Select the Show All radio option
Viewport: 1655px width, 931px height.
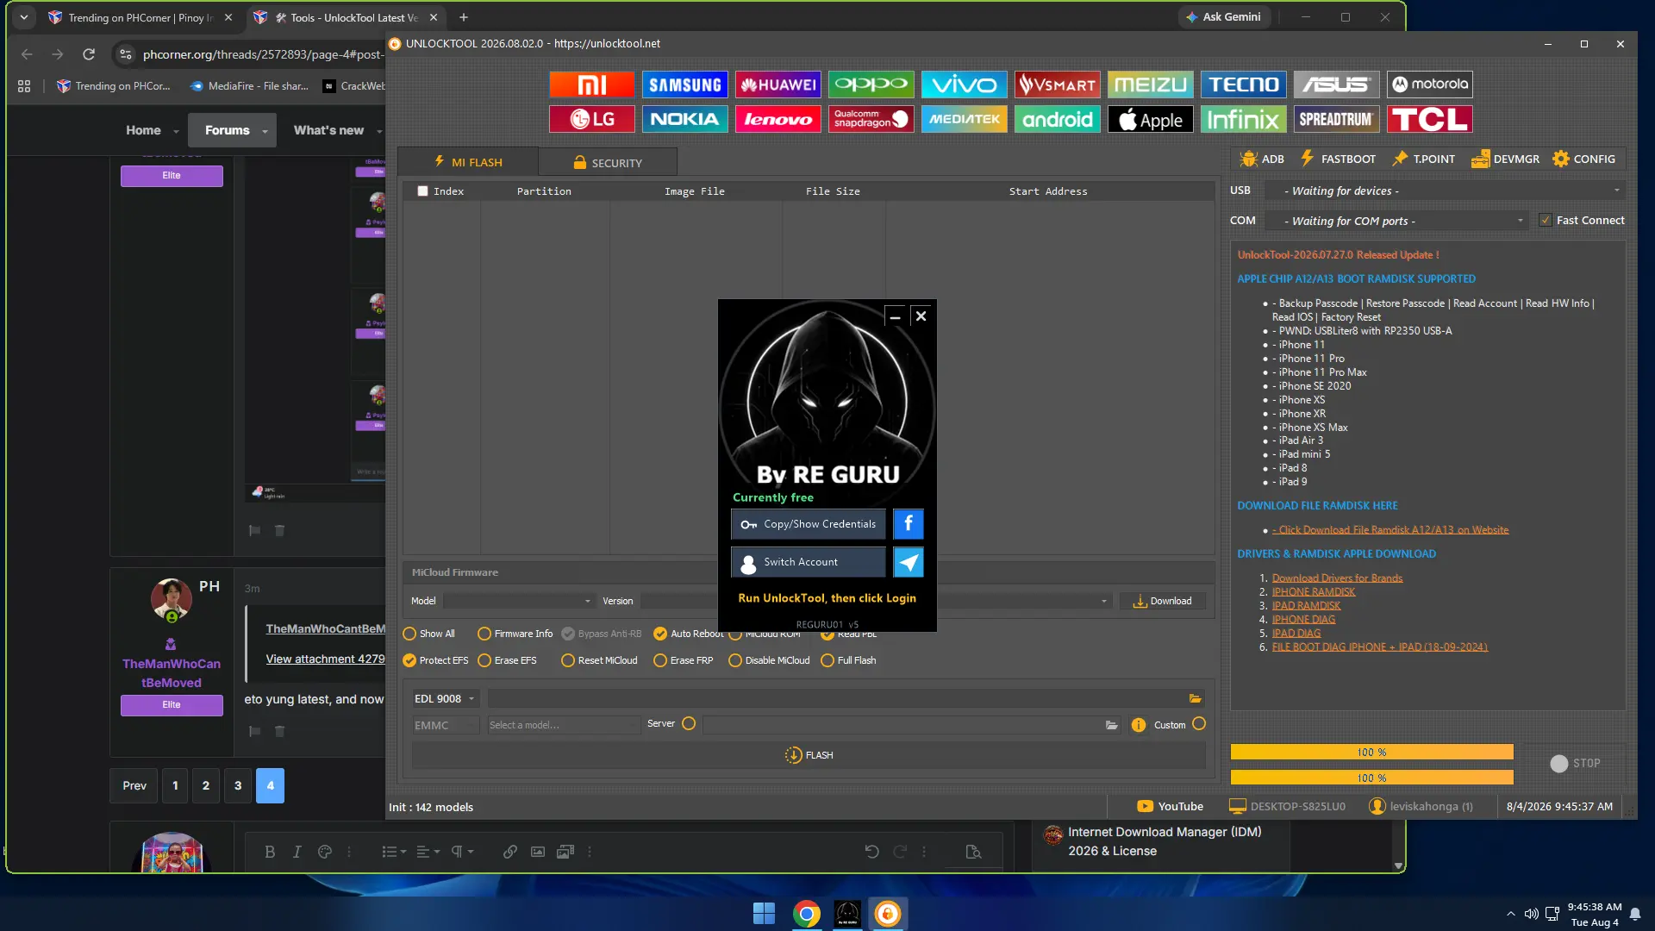[409, 634]
